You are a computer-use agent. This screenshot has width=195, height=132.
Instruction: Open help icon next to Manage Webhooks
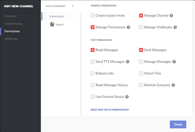[175, 27]
